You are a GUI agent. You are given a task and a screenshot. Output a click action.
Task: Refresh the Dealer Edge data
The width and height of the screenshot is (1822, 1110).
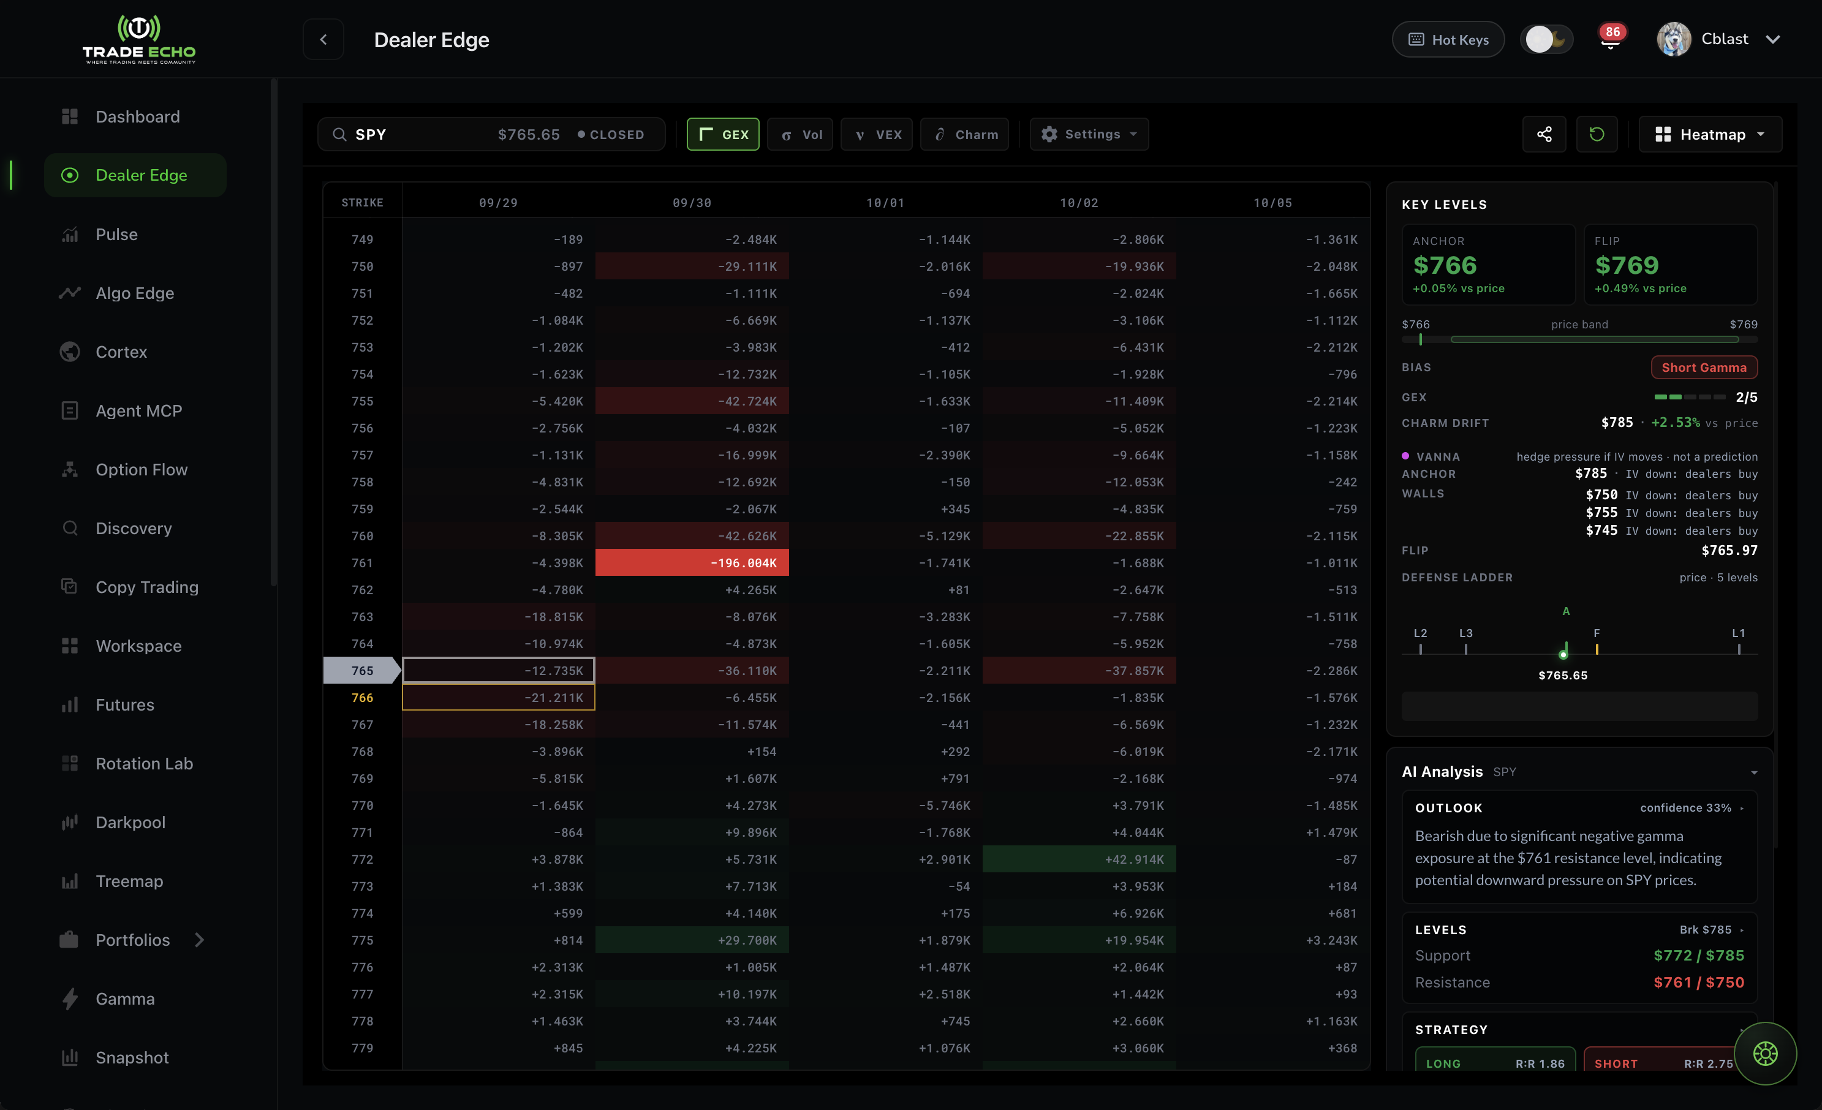coord(1597,134)
